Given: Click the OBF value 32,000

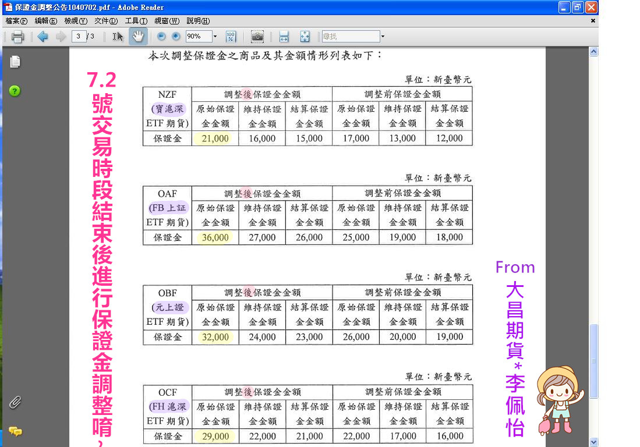Looking at the screenshot, I should (215, 337).
